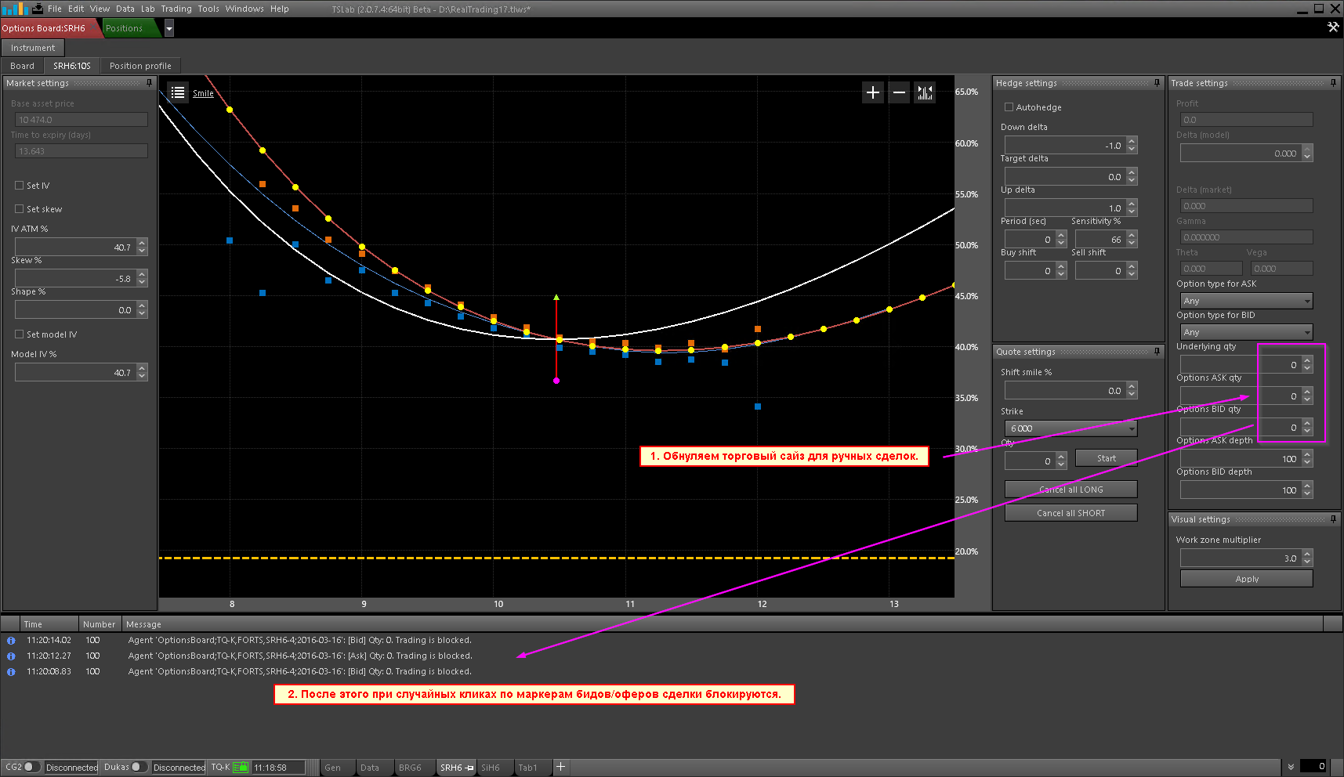Toggle the CG2 connection switch
This screenshot has width=1344, height=777.
click(x=31, y=767)
